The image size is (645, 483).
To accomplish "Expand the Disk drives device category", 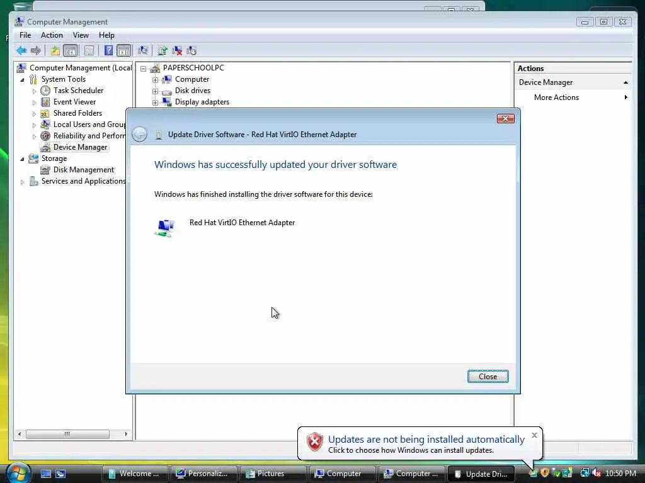I will point(155,91).
